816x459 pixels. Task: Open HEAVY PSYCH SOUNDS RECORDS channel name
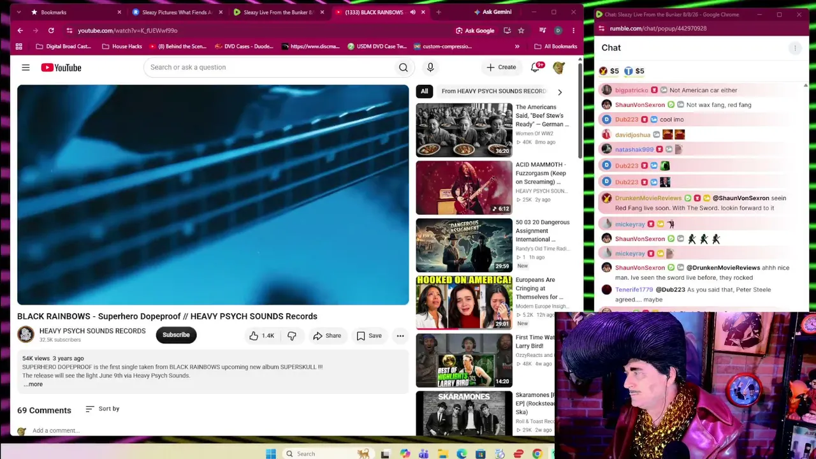(x=92, y=331)
